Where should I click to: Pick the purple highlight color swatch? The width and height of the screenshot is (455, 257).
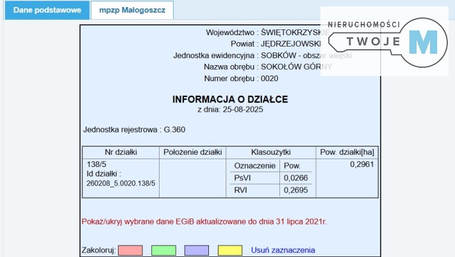click(197, 251)
